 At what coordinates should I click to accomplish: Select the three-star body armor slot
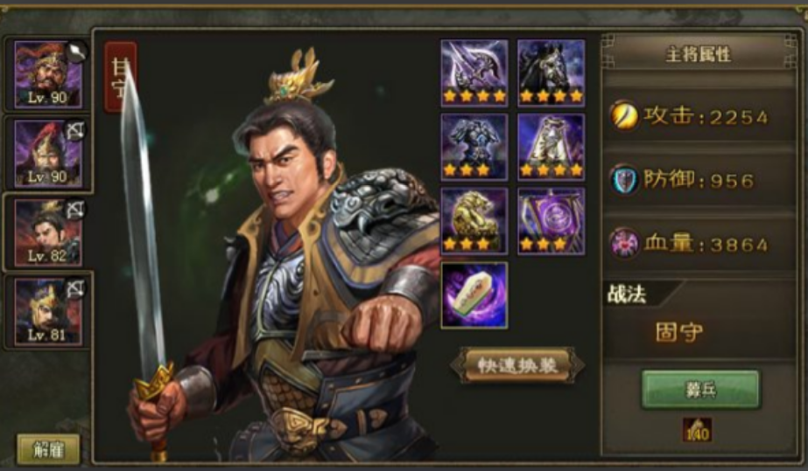pyautogui.click(x=474, y=147)
